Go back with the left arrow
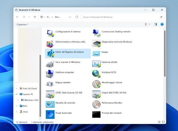The image size is (178, 131). tap(17, 17)
